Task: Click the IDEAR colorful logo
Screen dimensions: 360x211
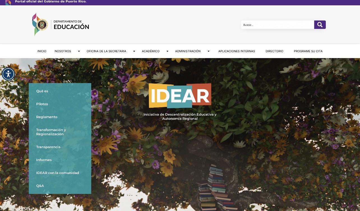Action: (180, 96)
